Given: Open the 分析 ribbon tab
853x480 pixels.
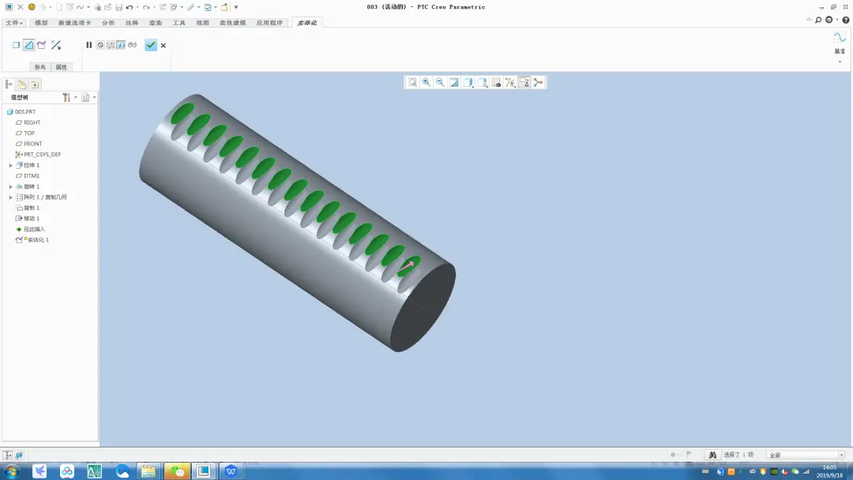Looking at the screenshot, I should click(108, 23).
